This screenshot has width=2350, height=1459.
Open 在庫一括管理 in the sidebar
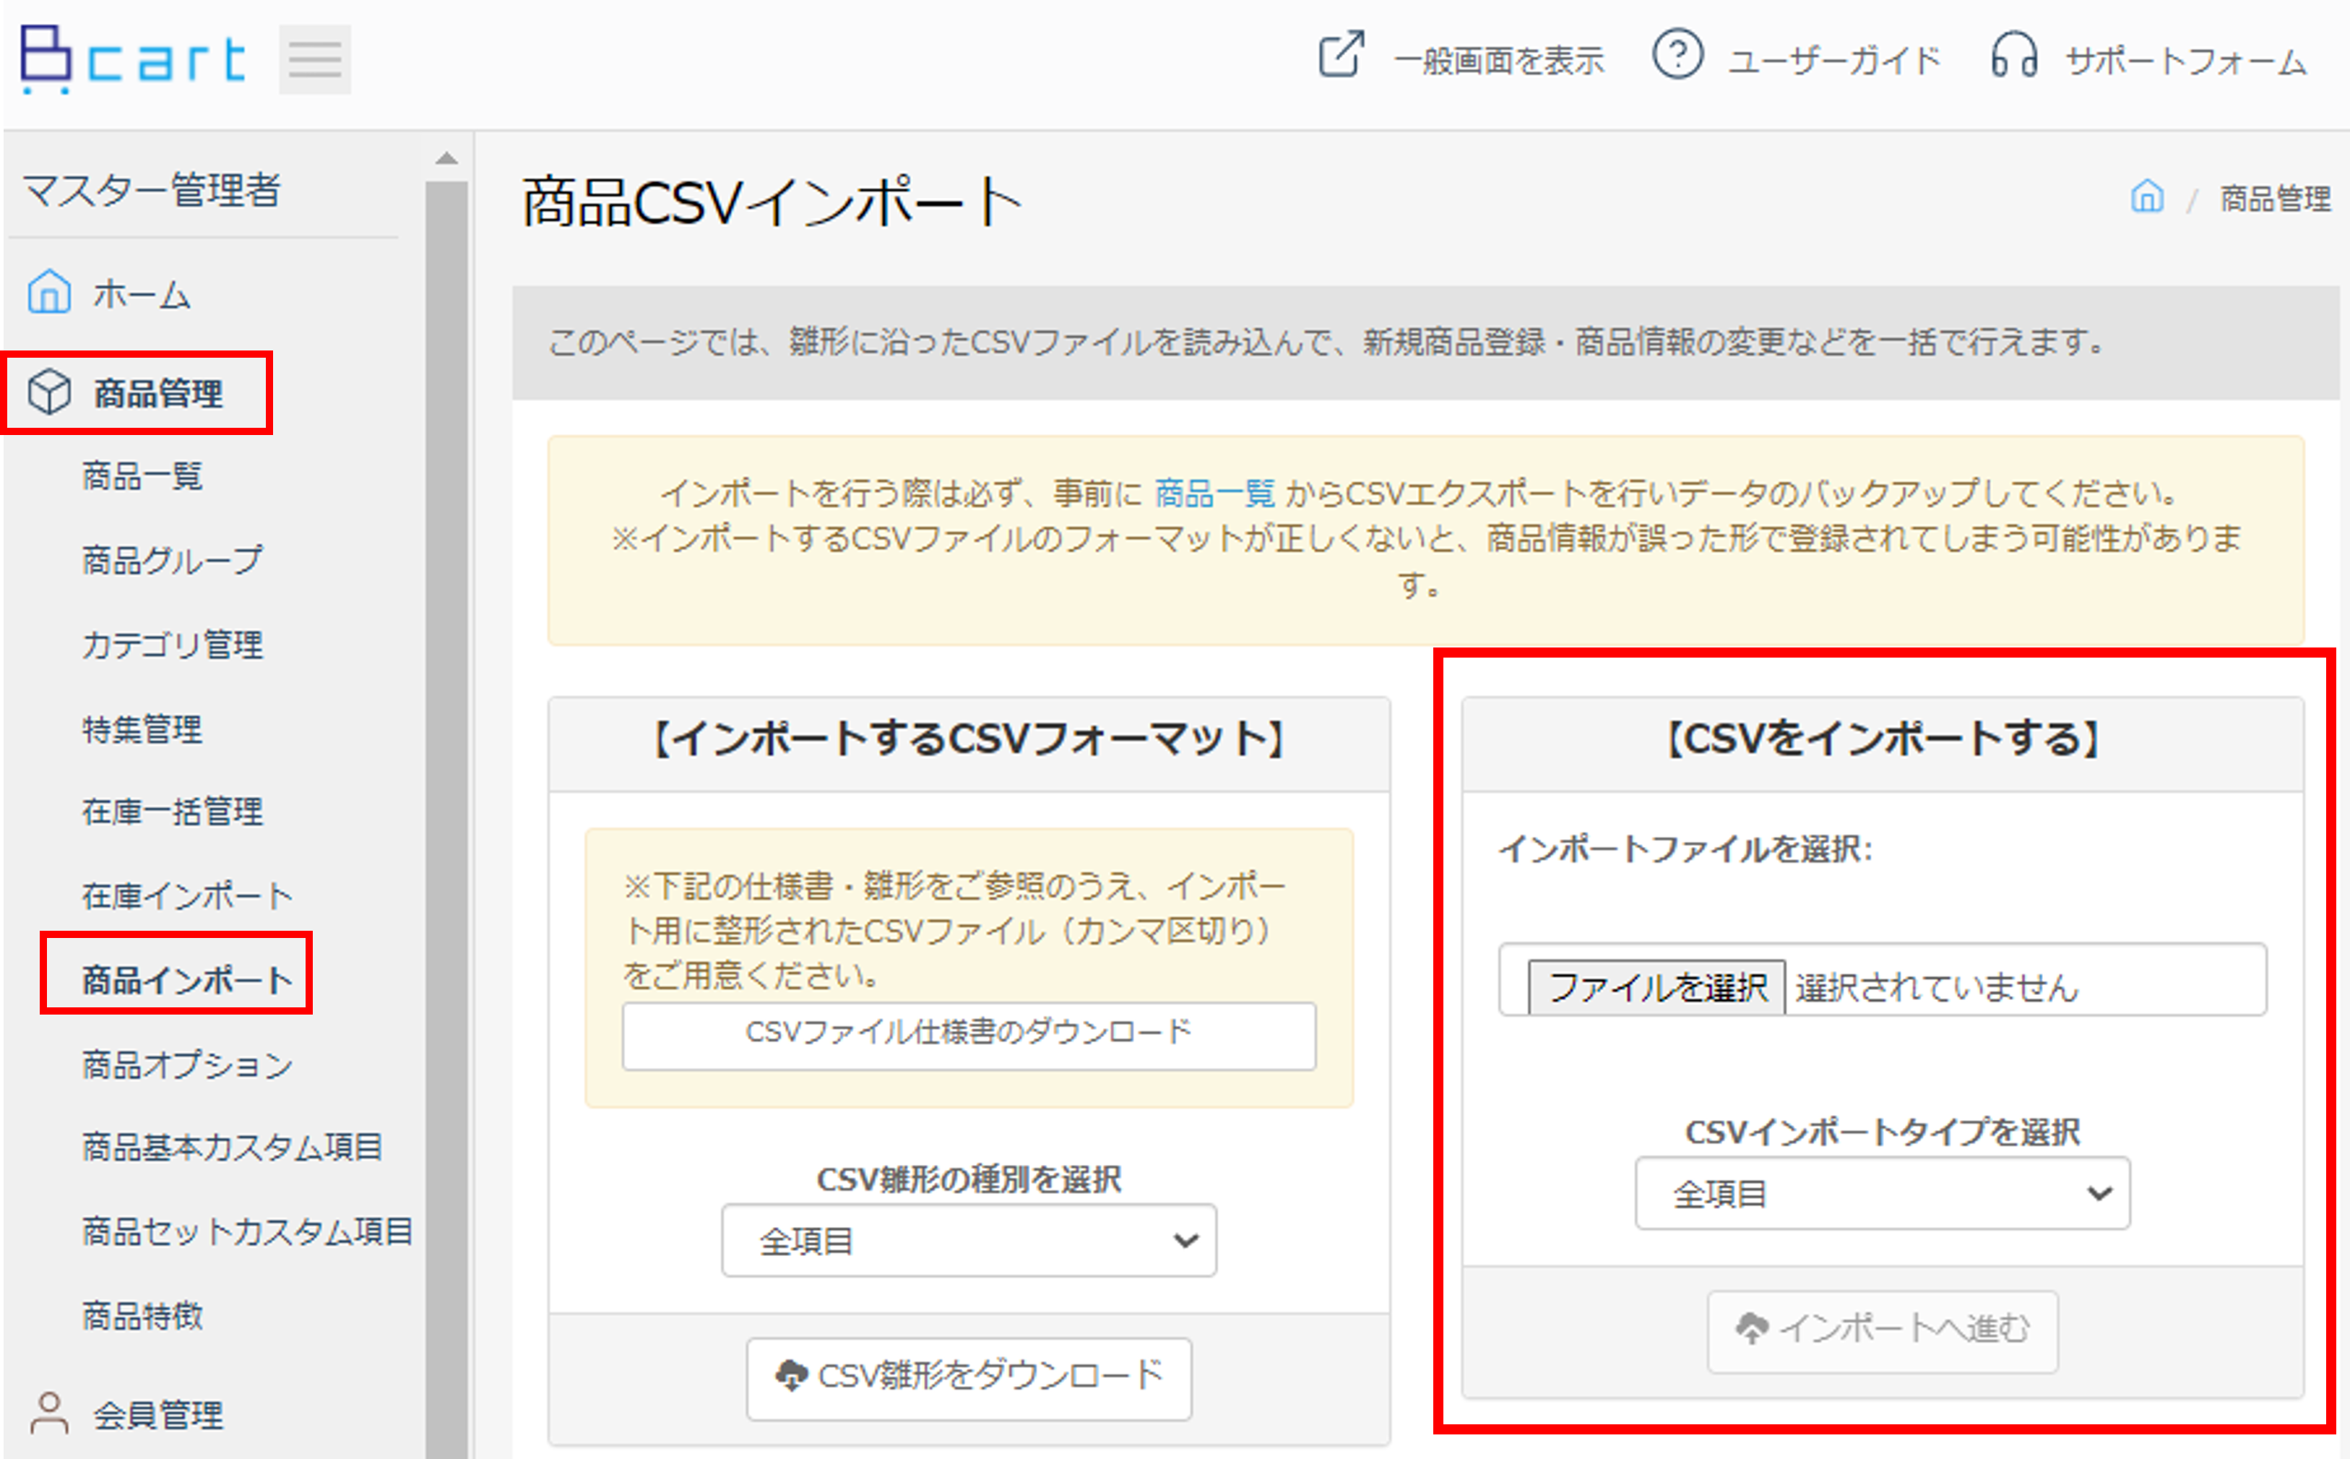[x=172, y=812]
